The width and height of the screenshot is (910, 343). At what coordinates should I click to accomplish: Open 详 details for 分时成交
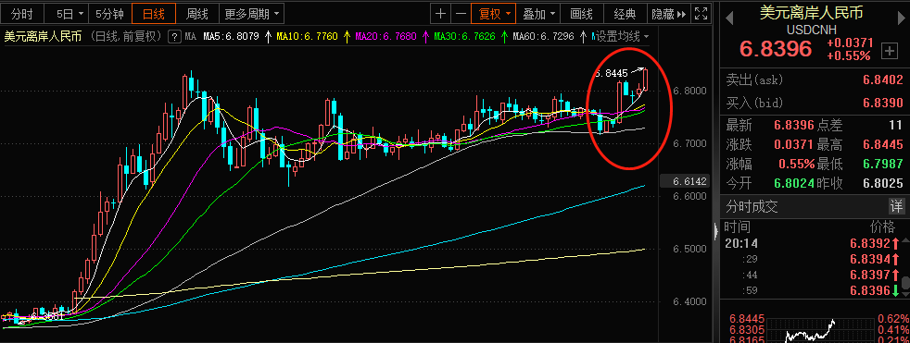point(897,205)
